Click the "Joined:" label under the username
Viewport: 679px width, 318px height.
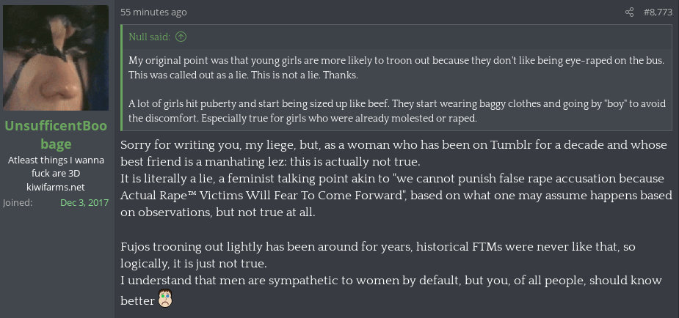pyautogui.click(x=18, y=202)
